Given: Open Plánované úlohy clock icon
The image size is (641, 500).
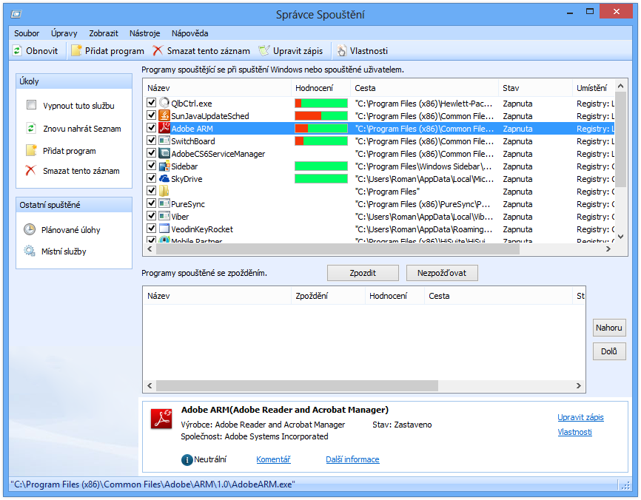Looking at the screenshot, I should 30,229.
